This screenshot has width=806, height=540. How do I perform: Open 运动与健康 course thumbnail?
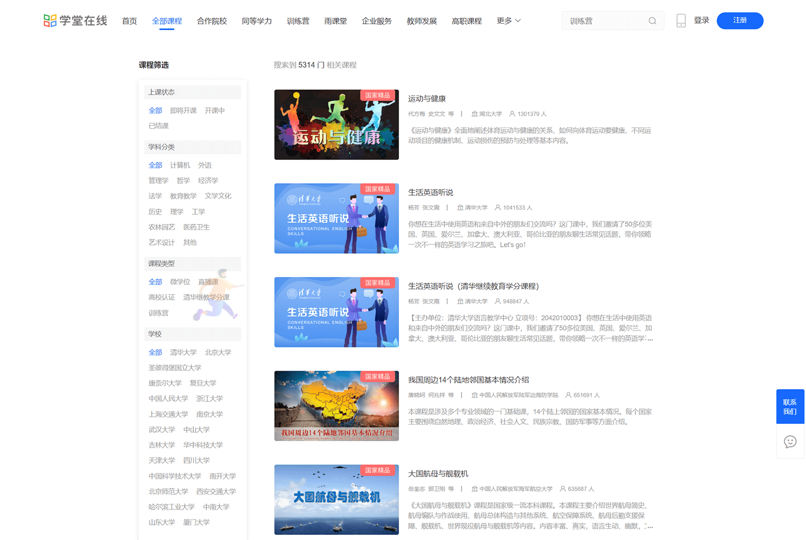[x=336, y=125]
